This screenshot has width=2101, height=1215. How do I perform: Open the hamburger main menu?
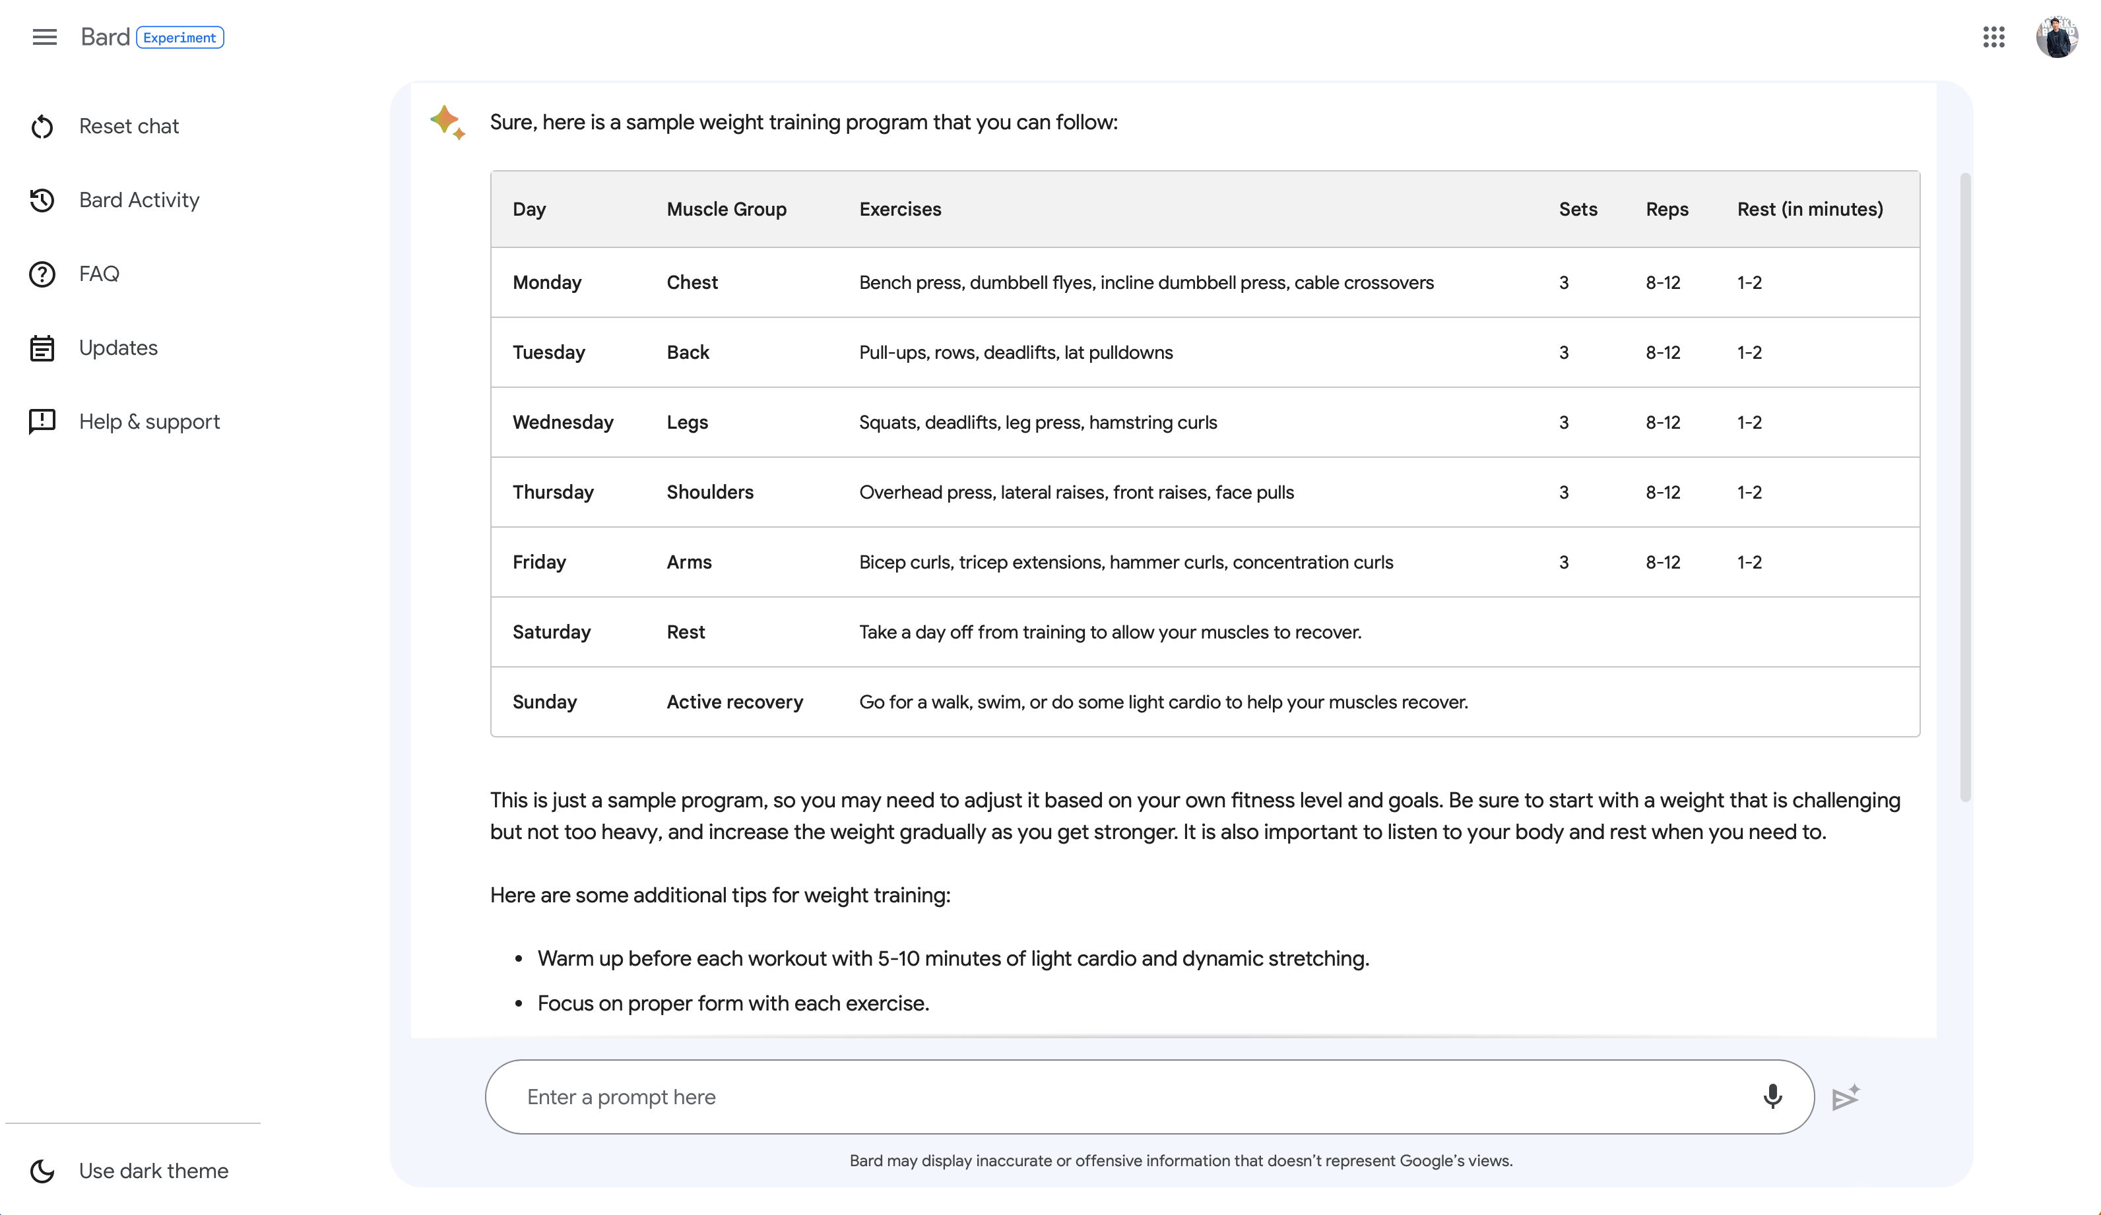44,38
